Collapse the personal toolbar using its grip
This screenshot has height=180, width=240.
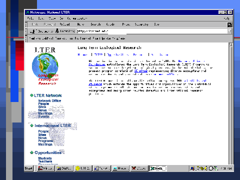26,38
